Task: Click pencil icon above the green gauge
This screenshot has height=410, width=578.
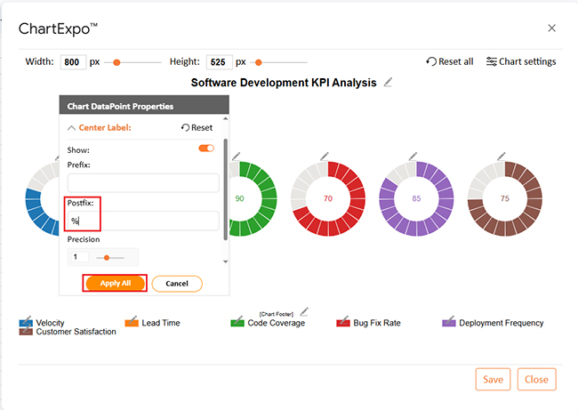Action: point(236,157)
